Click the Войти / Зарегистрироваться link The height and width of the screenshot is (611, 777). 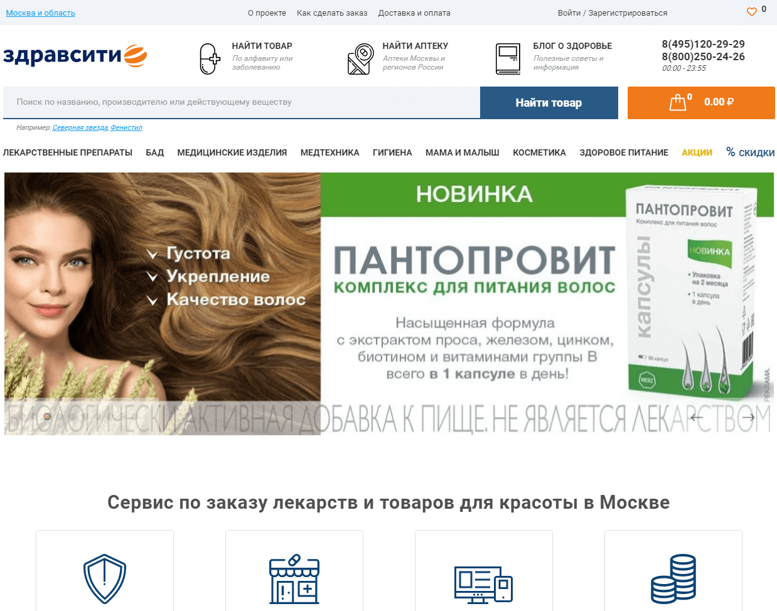pyautogui.click(x=613, y=13)
